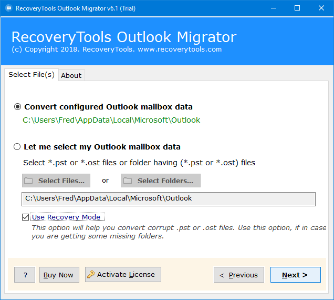Close the Outlook Migrator window
Image resolution: width=334 pixels, height=300 pixels.
tap(321, 8)
